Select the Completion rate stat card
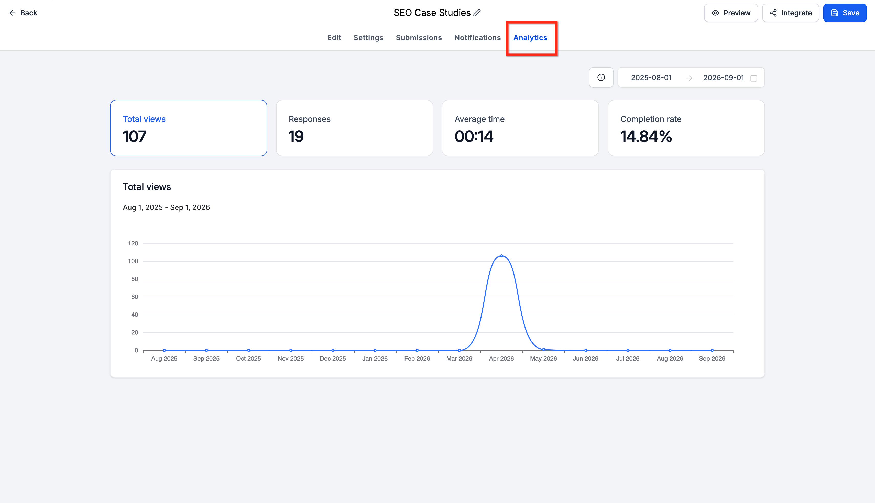The height and width of the screenshot is (503, 875). (686, 128)
